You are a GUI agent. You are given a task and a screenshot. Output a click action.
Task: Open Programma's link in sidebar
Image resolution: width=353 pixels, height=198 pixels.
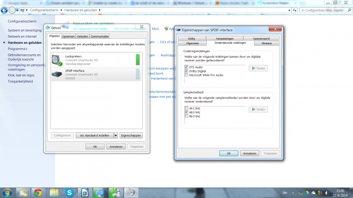pyautogui.click(x=17, y=49)
